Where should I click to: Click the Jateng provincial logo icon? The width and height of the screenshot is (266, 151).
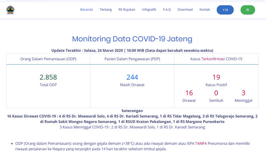10,10
